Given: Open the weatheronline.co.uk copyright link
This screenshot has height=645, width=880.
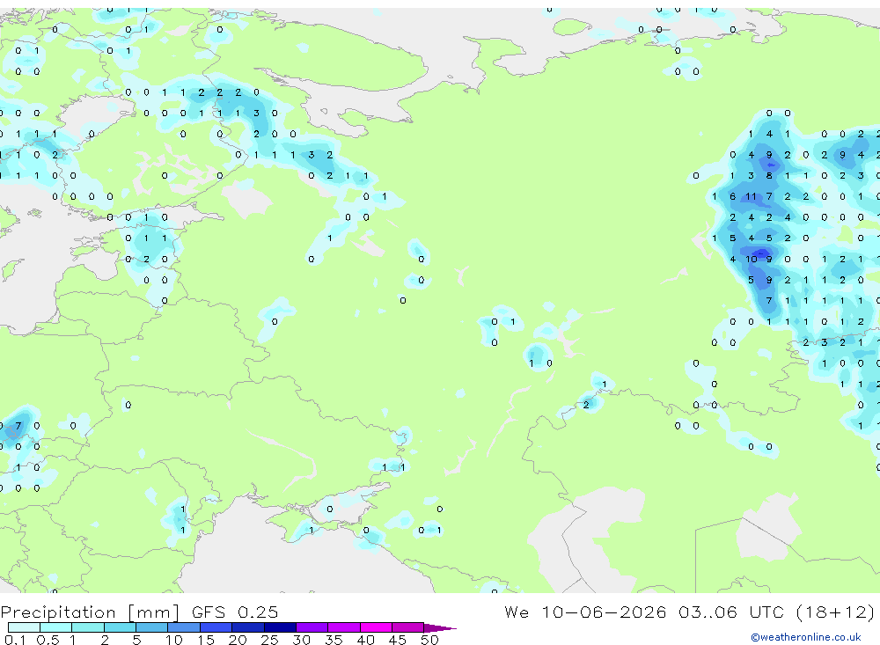Looking at the screenshot, I should pos(806,637).
